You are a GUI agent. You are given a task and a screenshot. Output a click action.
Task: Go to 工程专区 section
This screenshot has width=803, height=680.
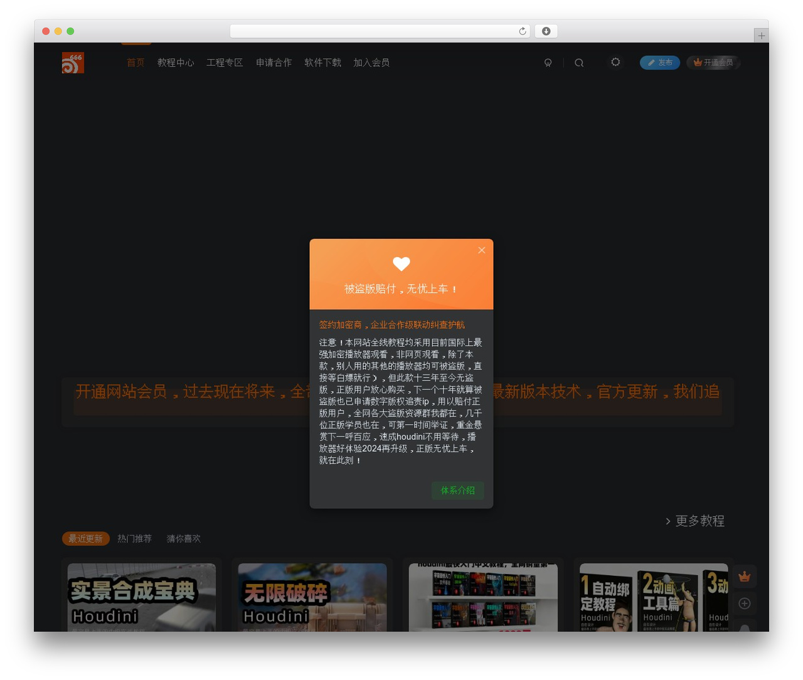[225, 63]
